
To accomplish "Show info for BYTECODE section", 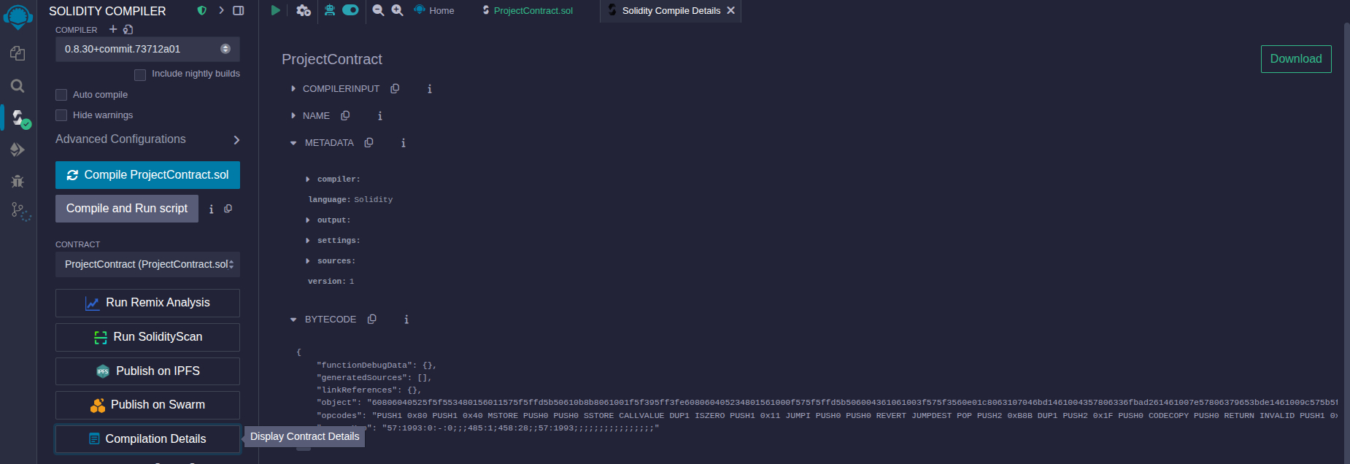I will pyautogui.click(x=406, y=320).
